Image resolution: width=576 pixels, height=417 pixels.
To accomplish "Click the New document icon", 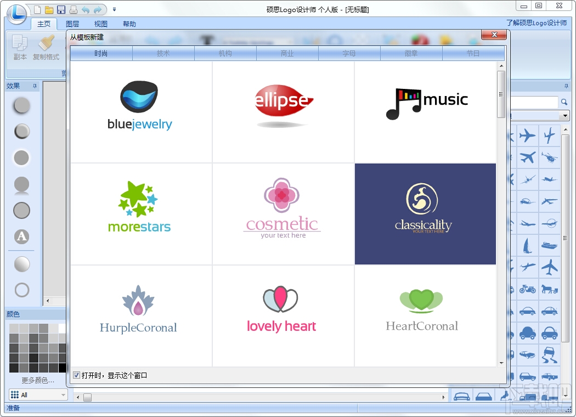I will pyautogui.click(x=37, y=9).
